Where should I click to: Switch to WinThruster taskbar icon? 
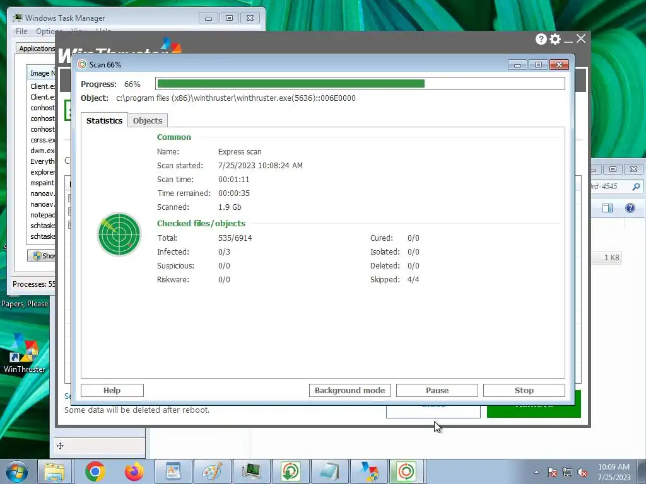coord(368,471)
